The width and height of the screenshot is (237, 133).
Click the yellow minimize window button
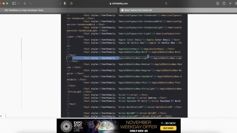point(4,3)
